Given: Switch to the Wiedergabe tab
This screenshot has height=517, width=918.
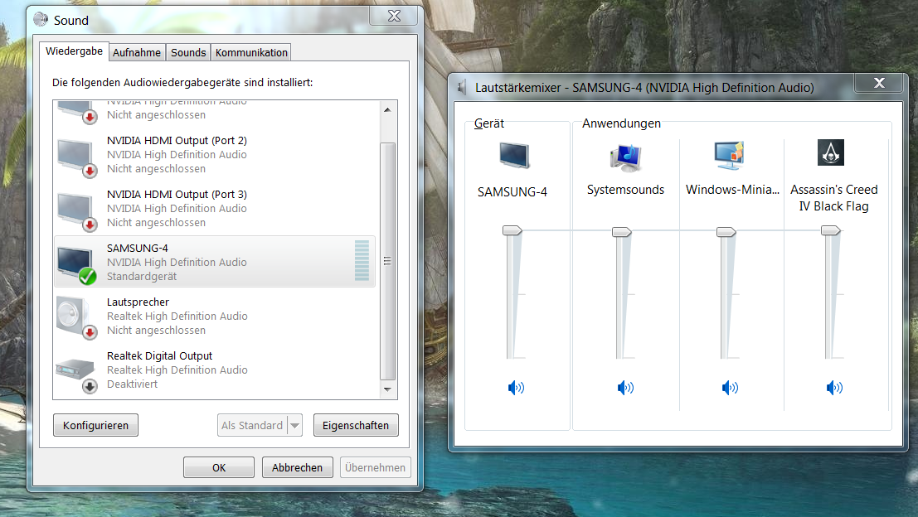Looking at the screenshot, I should pyautogui.click(x=75, y=51).
